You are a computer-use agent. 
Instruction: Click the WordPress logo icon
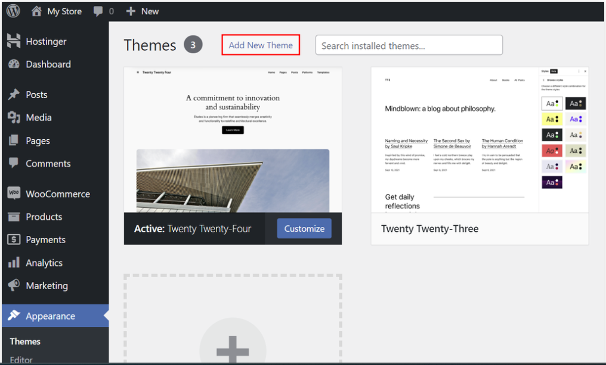[x=13, y=11]
